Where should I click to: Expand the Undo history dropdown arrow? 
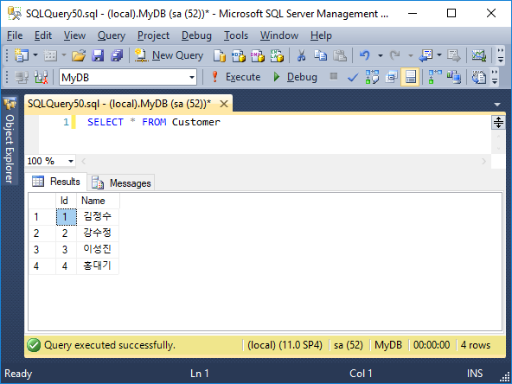381,55
